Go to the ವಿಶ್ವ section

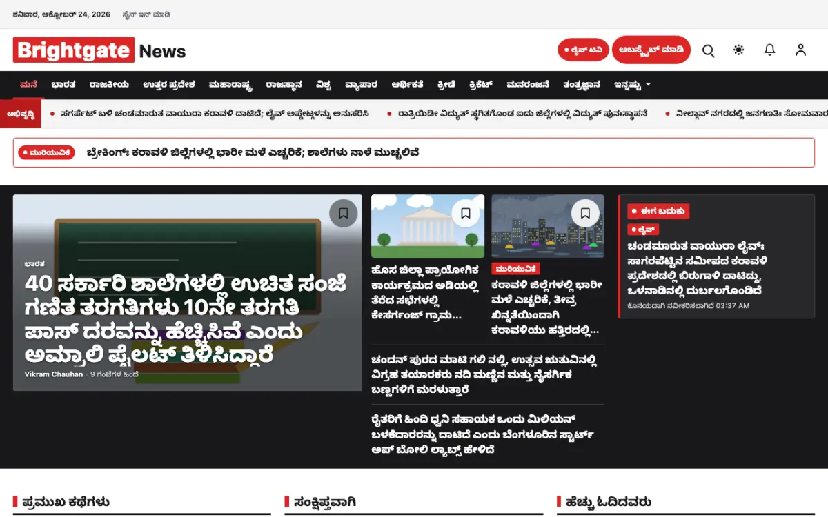pyautogui.click(x=324, y=85)
